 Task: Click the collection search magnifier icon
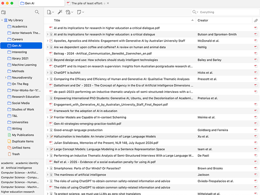[37, 12]
